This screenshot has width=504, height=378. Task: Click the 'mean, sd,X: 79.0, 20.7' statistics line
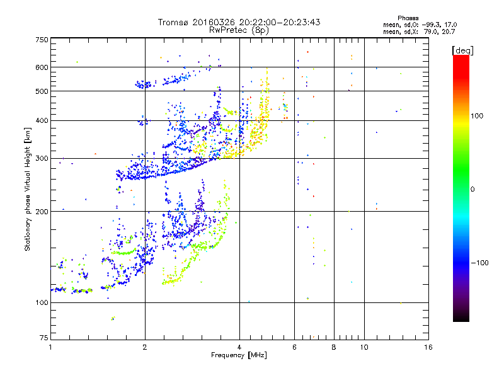point(419,31)
